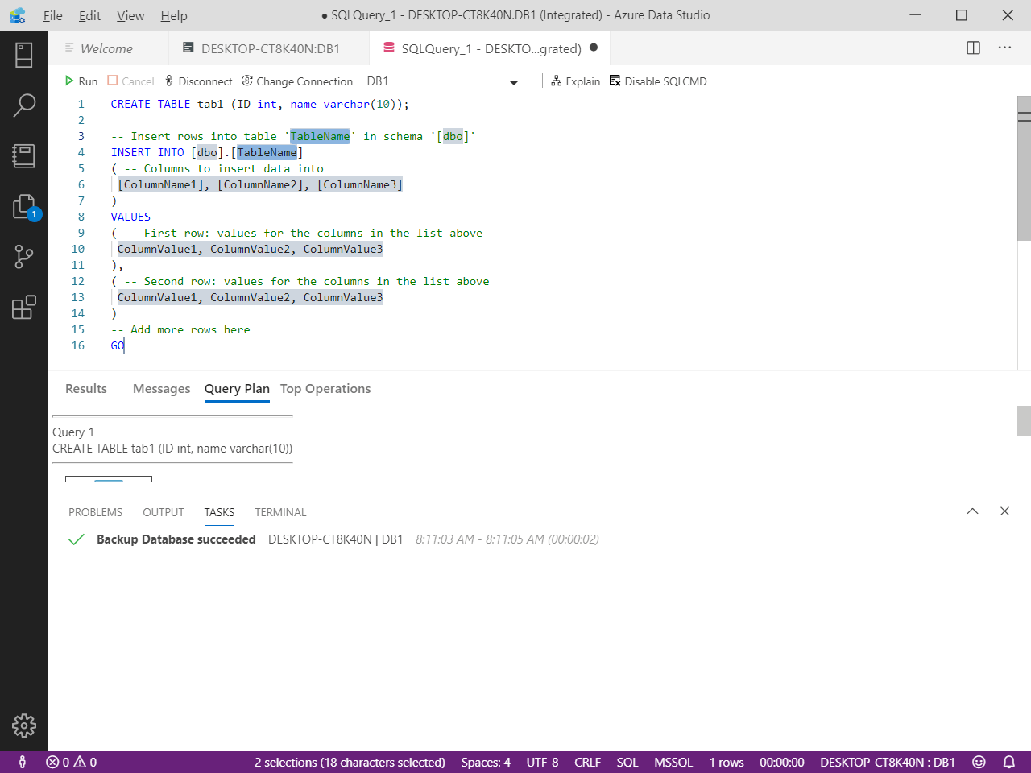Image resolution: width=1031 pixels, height=773 pixels.
Task: Click the editor vertical scrollbar
Action: (x=1024, y=168)
